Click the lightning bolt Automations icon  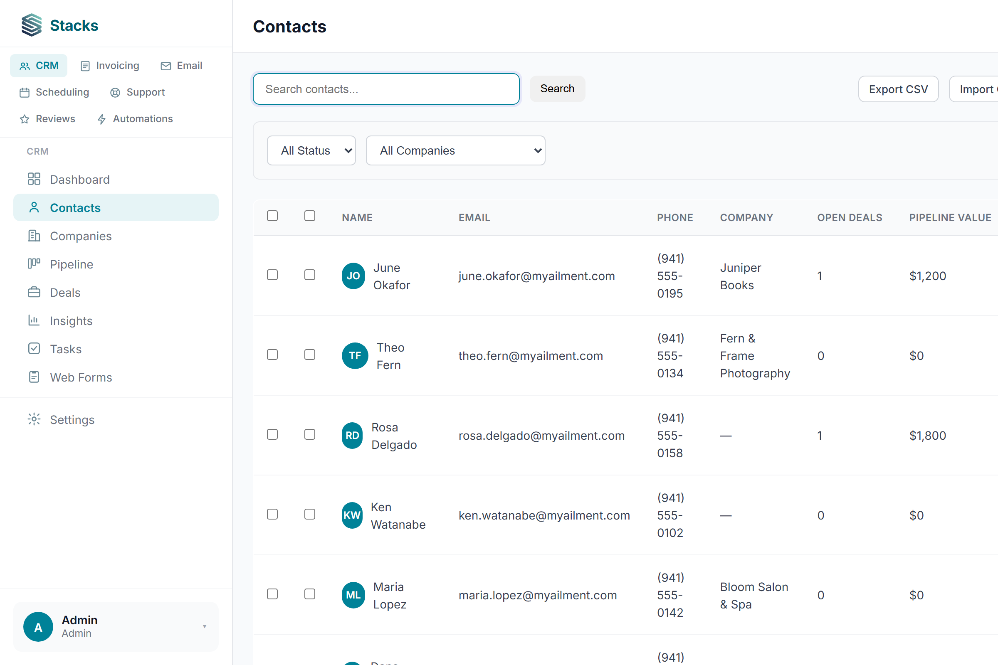click(101, 119)
